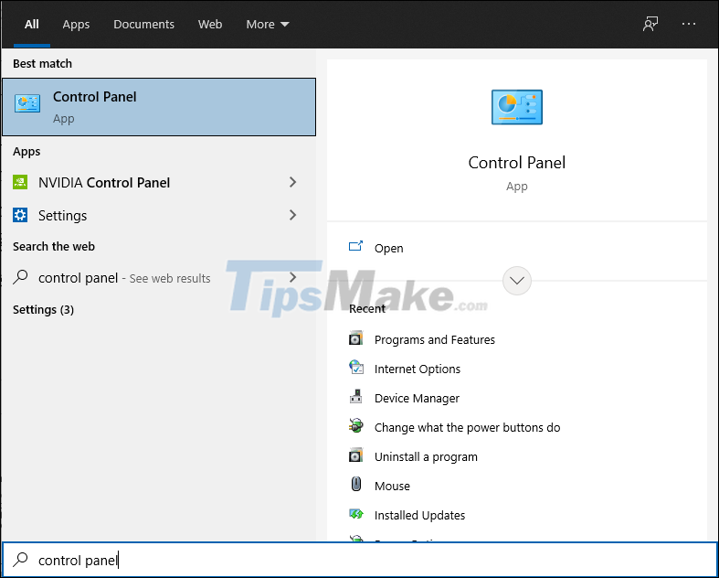Image resolution: width=719 pixels, height=578 pixels.
Task: Click the NVIDIA Control Panel app icon
Action: tap(20, 182)
